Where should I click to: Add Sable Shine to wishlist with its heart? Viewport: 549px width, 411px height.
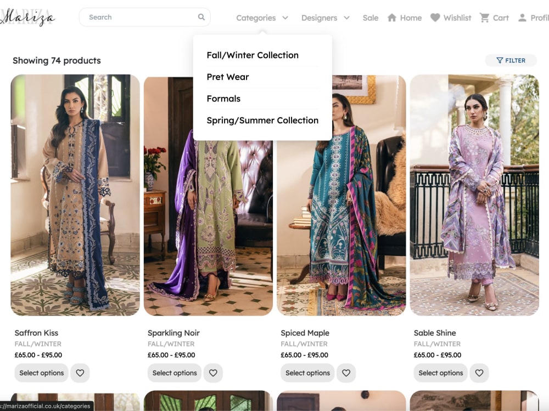coord(479,373)
